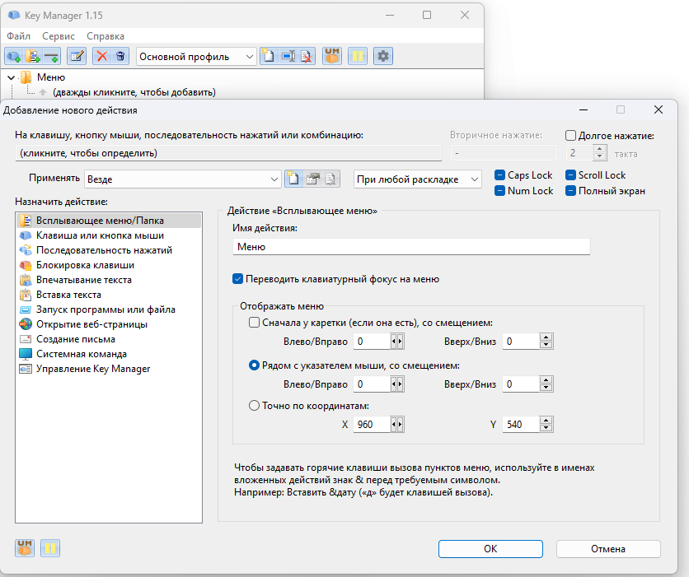Uncheck Переводить клавиатурный фокус на меню
Image resolution: width=689 pixels, height=577 pixels.
pyautogui.click(x=239, y=279)
